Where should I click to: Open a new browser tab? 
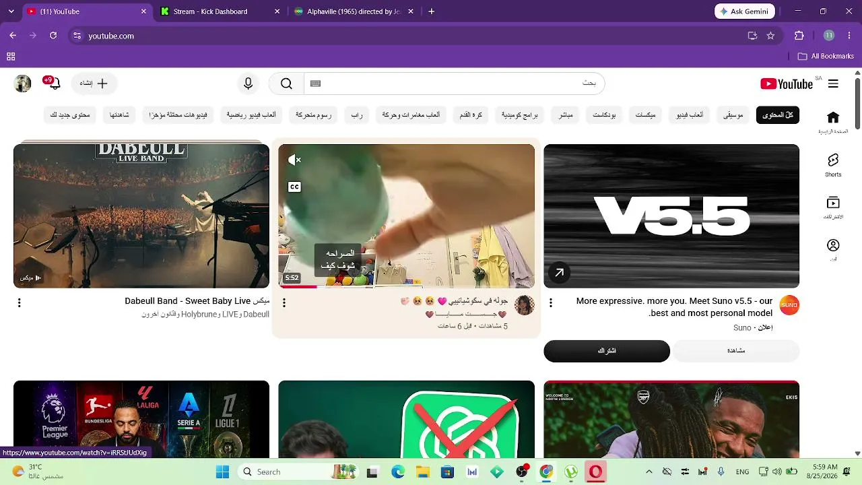432,11
